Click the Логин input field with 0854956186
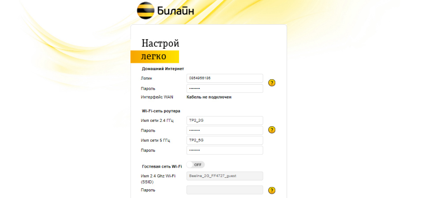The width and height of the screenshot is (441, 198). [x=225, y=78]
